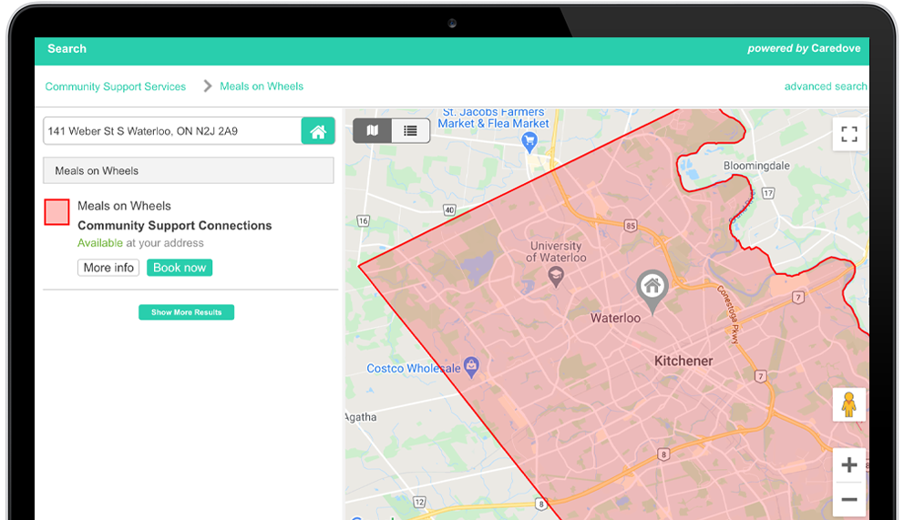Toggle fullscreen map view

[x=848, y=134]
